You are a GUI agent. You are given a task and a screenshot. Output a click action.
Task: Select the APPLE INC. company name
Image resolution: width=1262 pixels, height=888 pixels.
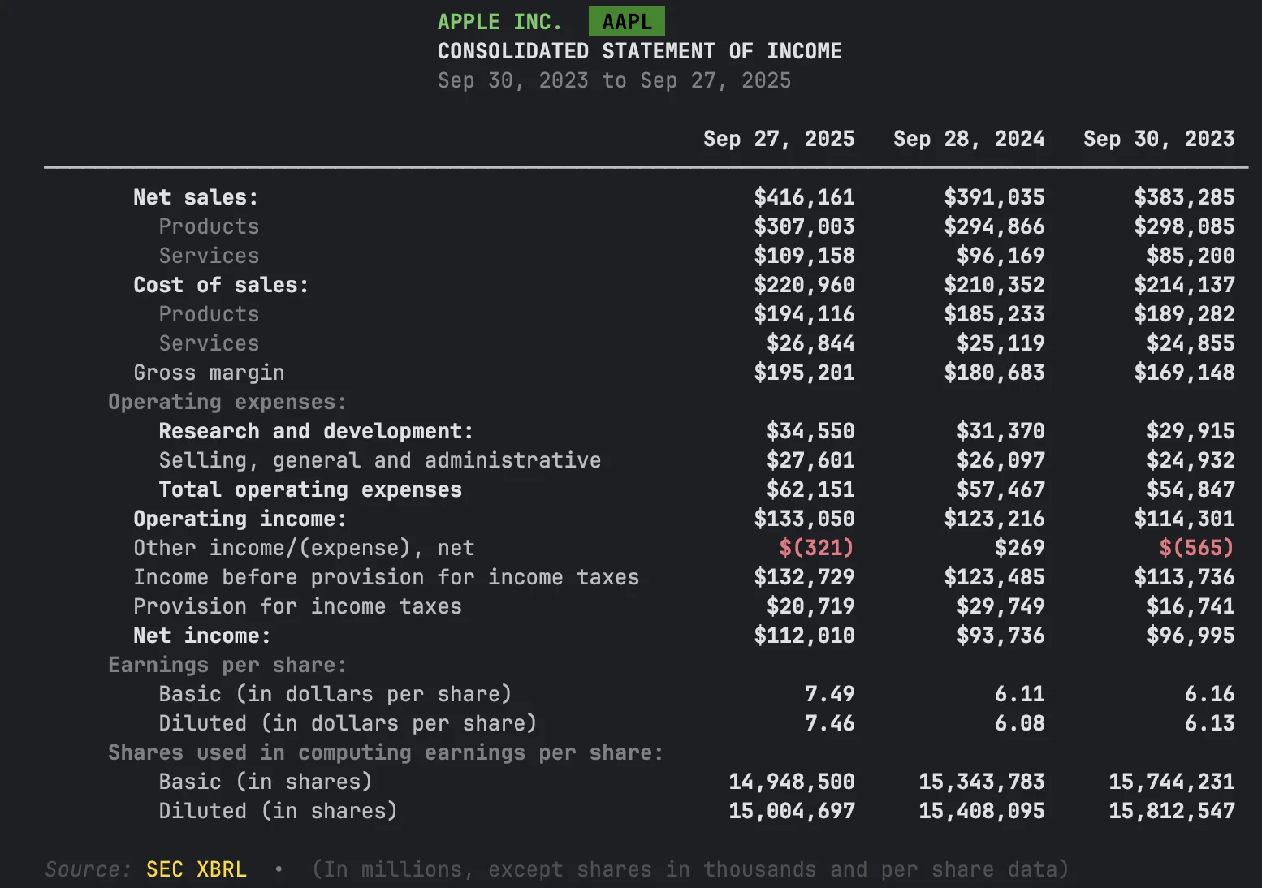pos(499,22)
